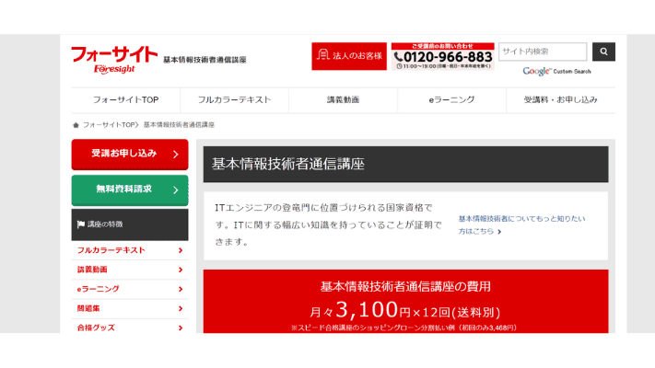This screenshot has width=655, height=368.
Task: Click the building icon on 法人のお客様
Action: 323,54
